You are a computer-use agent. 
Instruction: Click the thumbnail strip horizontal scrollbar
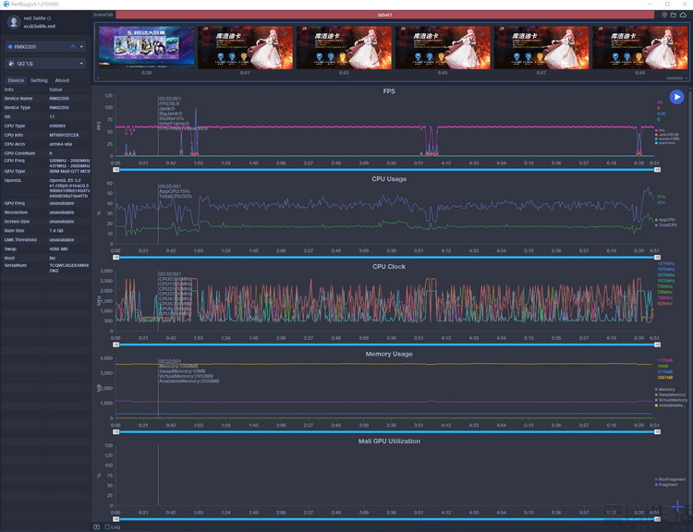click(675, 79)
